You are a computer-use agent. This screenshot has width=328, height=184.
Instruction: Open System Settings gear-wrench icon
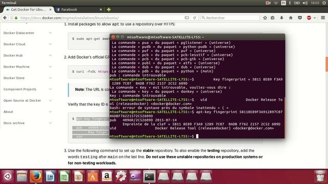(121, 176)
